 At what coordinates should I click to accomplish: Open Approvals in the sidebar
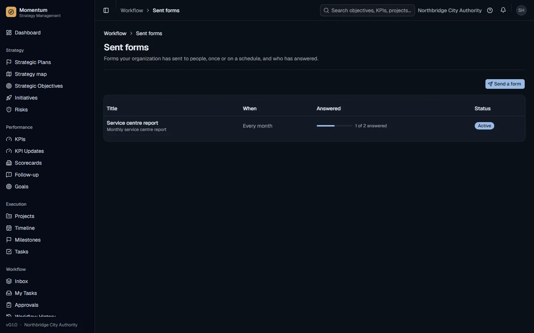47,305
